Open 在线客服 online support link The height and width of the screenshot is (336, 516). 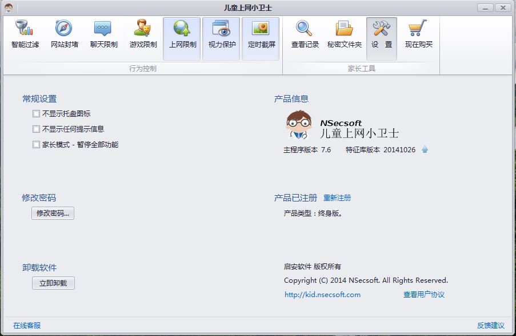click(27, 325)
